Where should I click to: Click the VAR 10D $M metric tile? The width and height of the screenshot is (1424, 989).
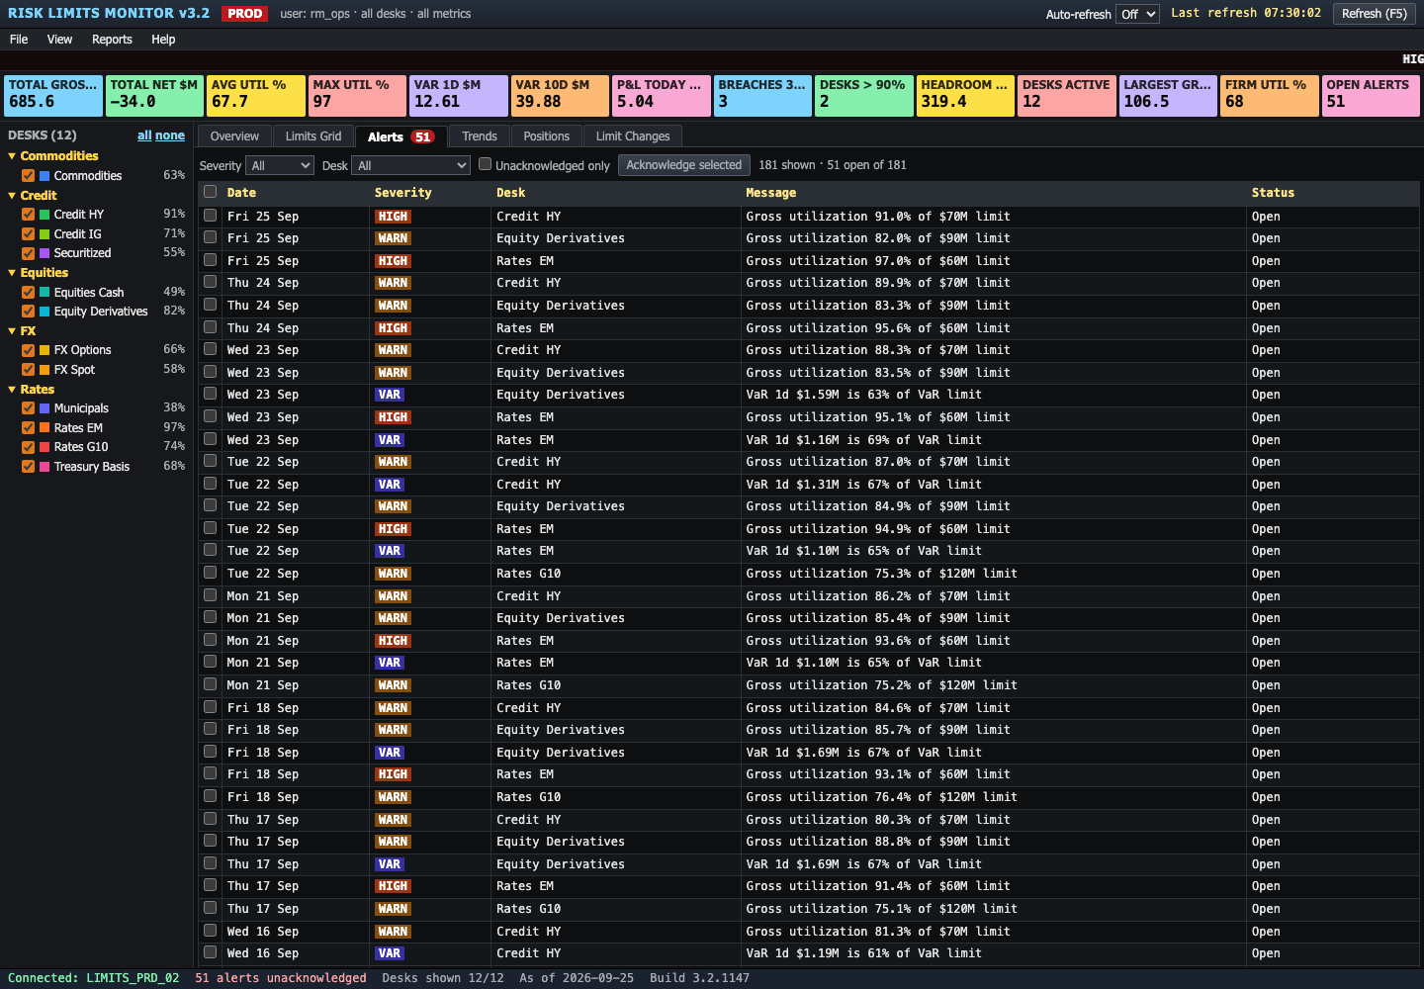(560, 96)
